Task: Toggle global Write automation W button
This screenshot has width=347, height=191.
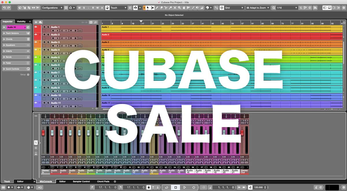Action: tap(97, 8)
